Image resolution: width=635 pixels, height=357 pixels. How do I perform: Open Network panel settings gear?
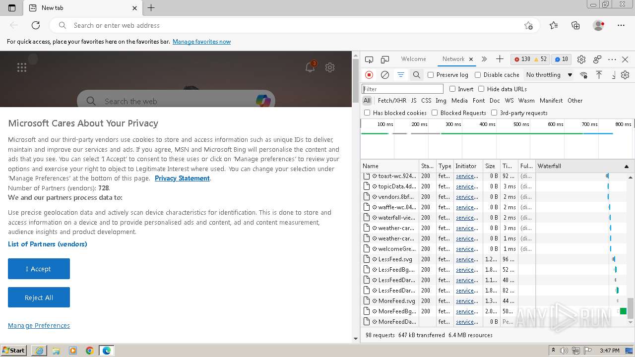(x=625, y=75)
